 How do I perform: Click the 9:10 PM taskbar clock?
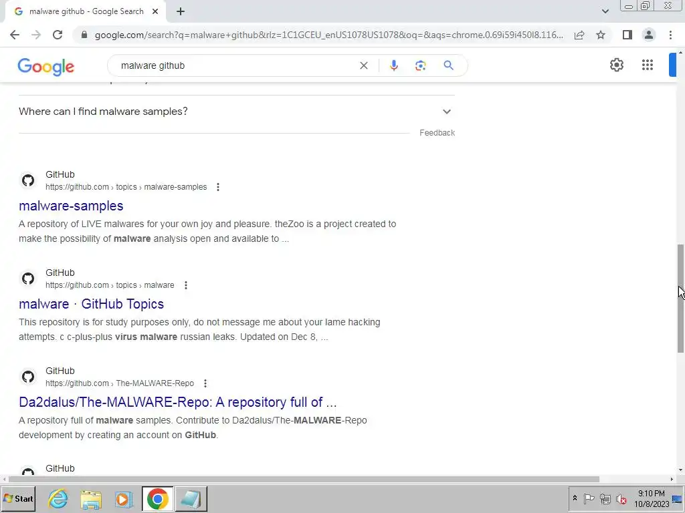[652, 498]
